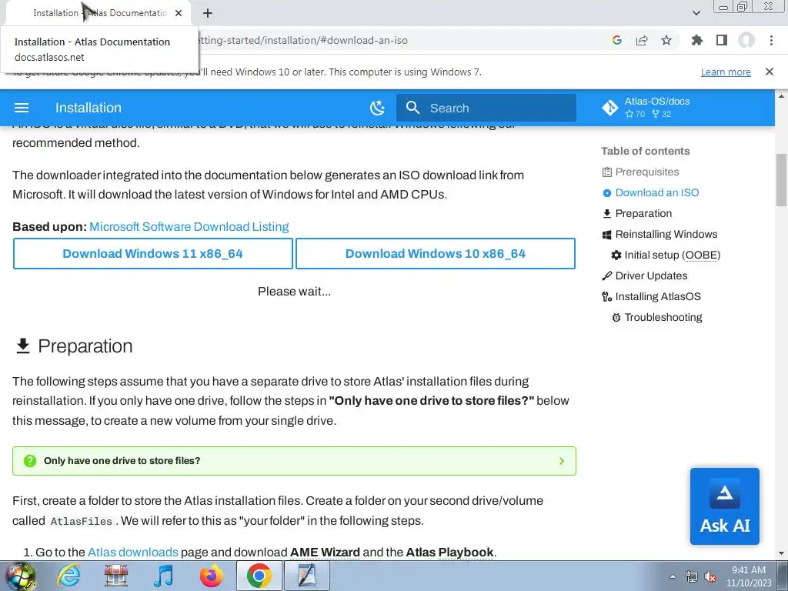The height and width of the screenshot is (591, 788).
Task: Click the search magnifier icon
Action: (x=412, y=108)
